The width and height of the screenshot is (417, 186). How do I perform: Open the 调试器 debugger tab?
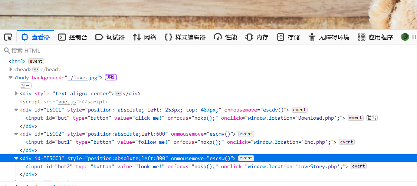pos(110,37)
